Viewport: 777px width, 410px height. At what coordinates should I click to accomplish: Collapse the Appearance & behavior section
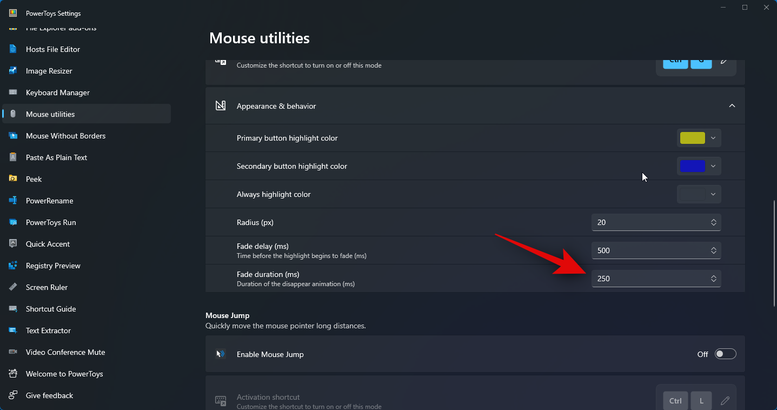[x=732, y=106]
